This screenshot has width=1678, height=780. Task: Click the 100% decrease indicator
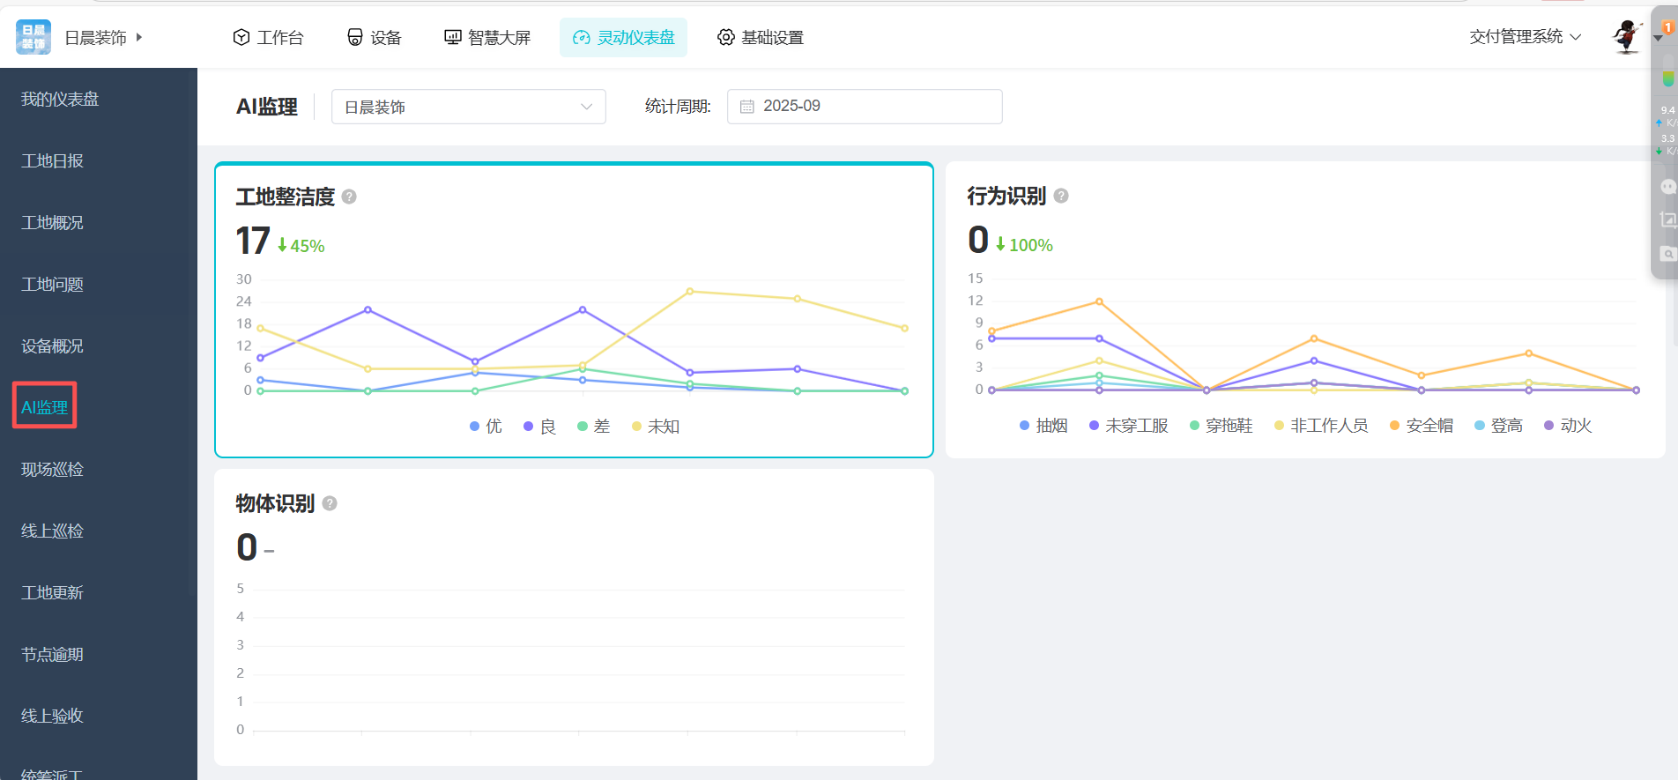click(1024, 245)
